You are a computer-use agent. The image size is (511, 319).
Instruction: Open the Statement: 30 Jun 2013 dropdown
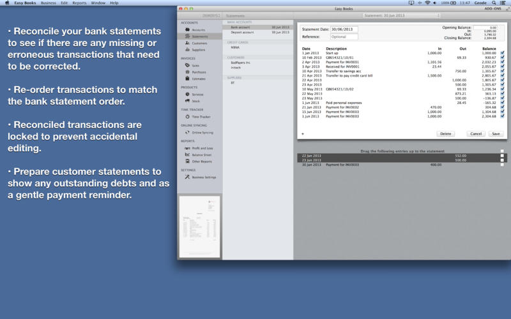tap(402, 15)
